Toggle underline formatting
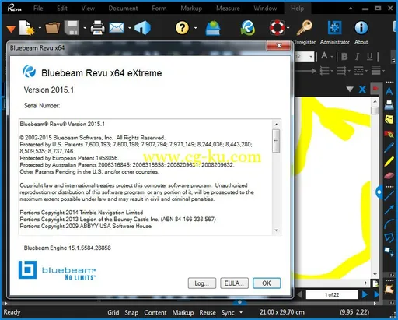This screenshot has height=320, width=398. (370, 56)
